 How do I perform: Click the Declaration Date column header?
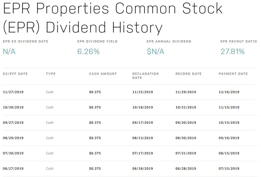tap(146, 76)
